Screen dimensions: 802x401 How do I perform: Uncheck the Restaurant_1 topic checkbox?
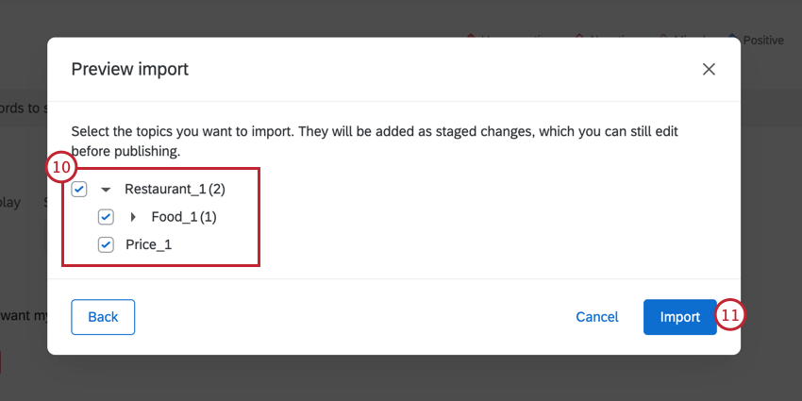[x=79, y=189]
